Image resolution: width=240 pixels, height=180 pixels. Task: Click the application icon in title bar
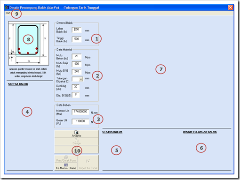[x=7, y=7]
